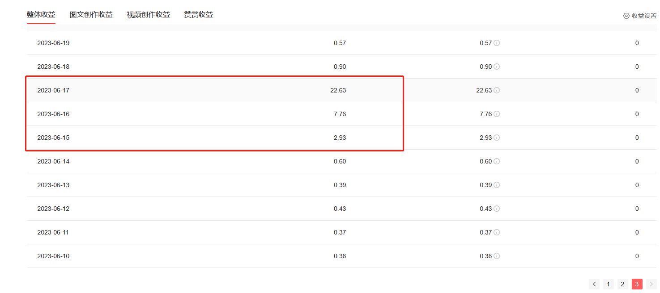
Task: Click info icon next to 0.38 on 2023-06-10
Action: point(497,256)
